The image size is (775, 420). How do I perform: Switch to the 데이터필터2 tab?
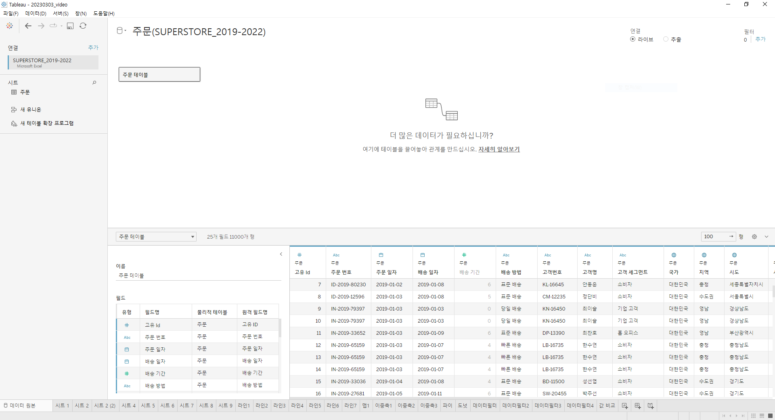coord(516,405)
